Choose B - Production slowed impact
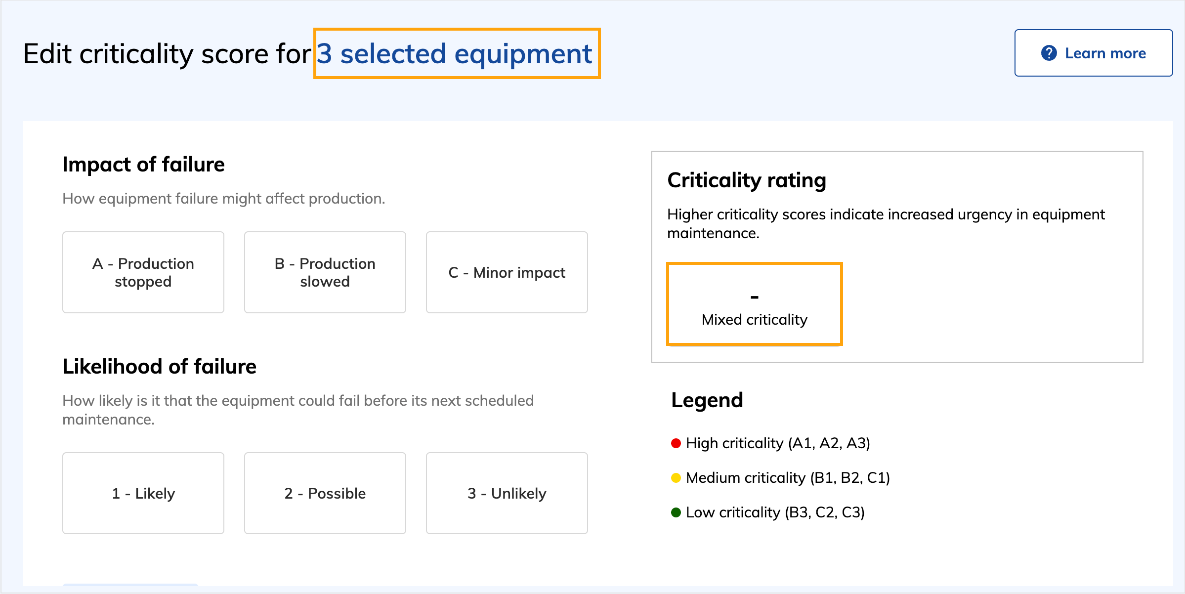This screenshot has height=594, width=1185. (325, 272)
